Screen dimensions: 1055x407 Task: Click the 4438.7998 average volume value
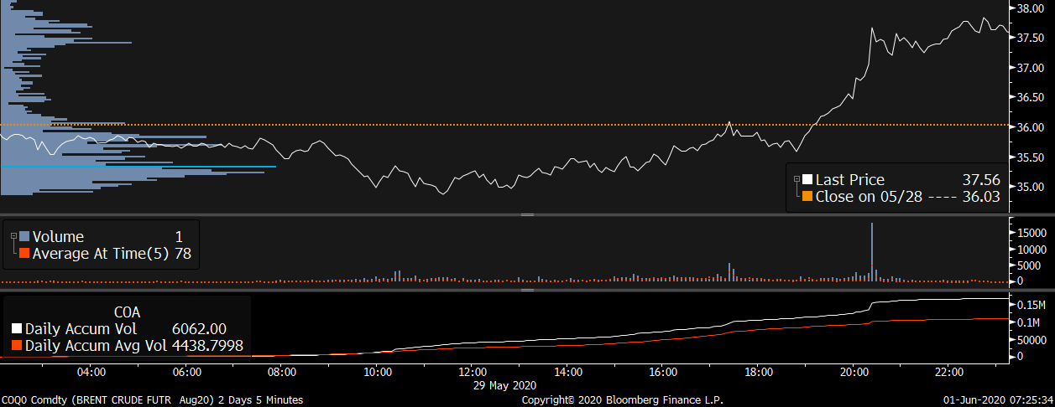tap(208, 345)
